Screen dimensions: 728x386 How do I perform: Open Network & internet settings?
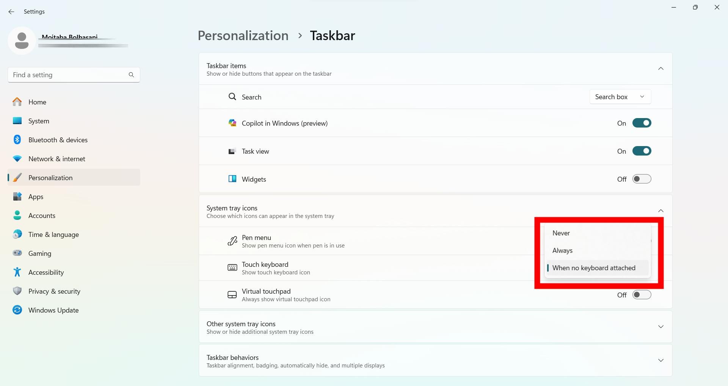[56, 159]
